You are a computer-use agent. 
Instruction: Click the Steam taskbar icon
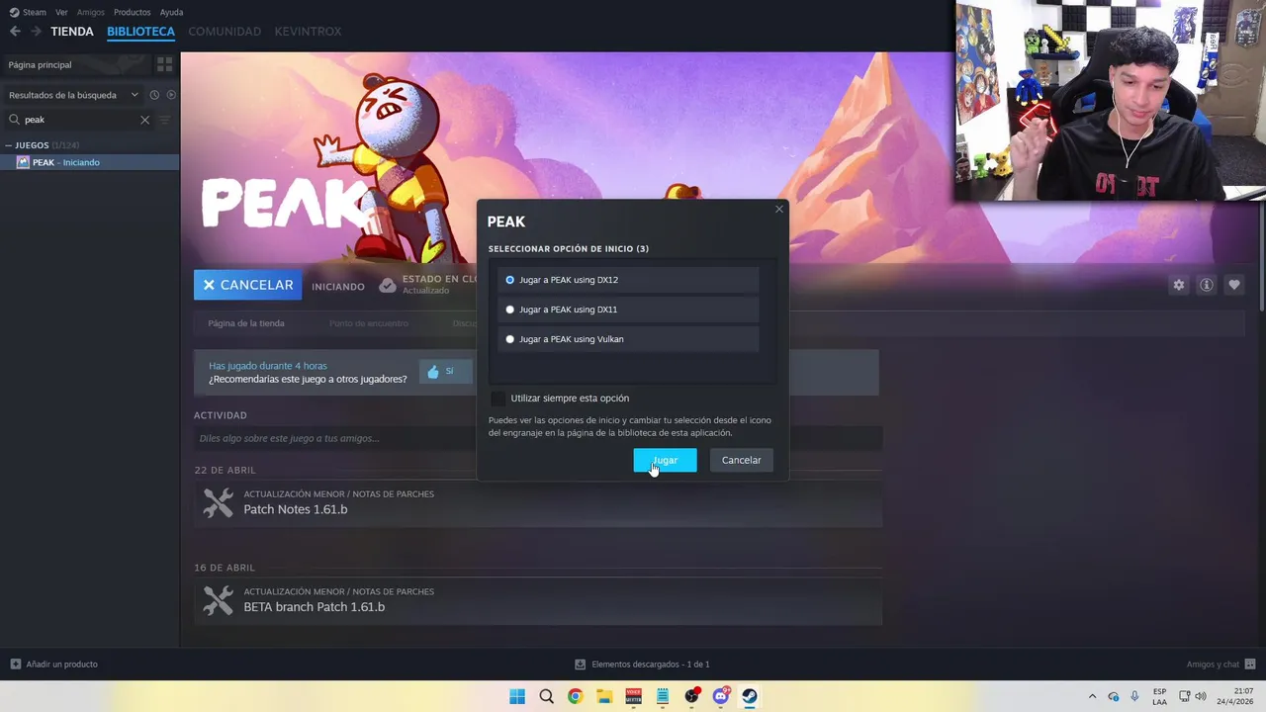coord(750,696)
